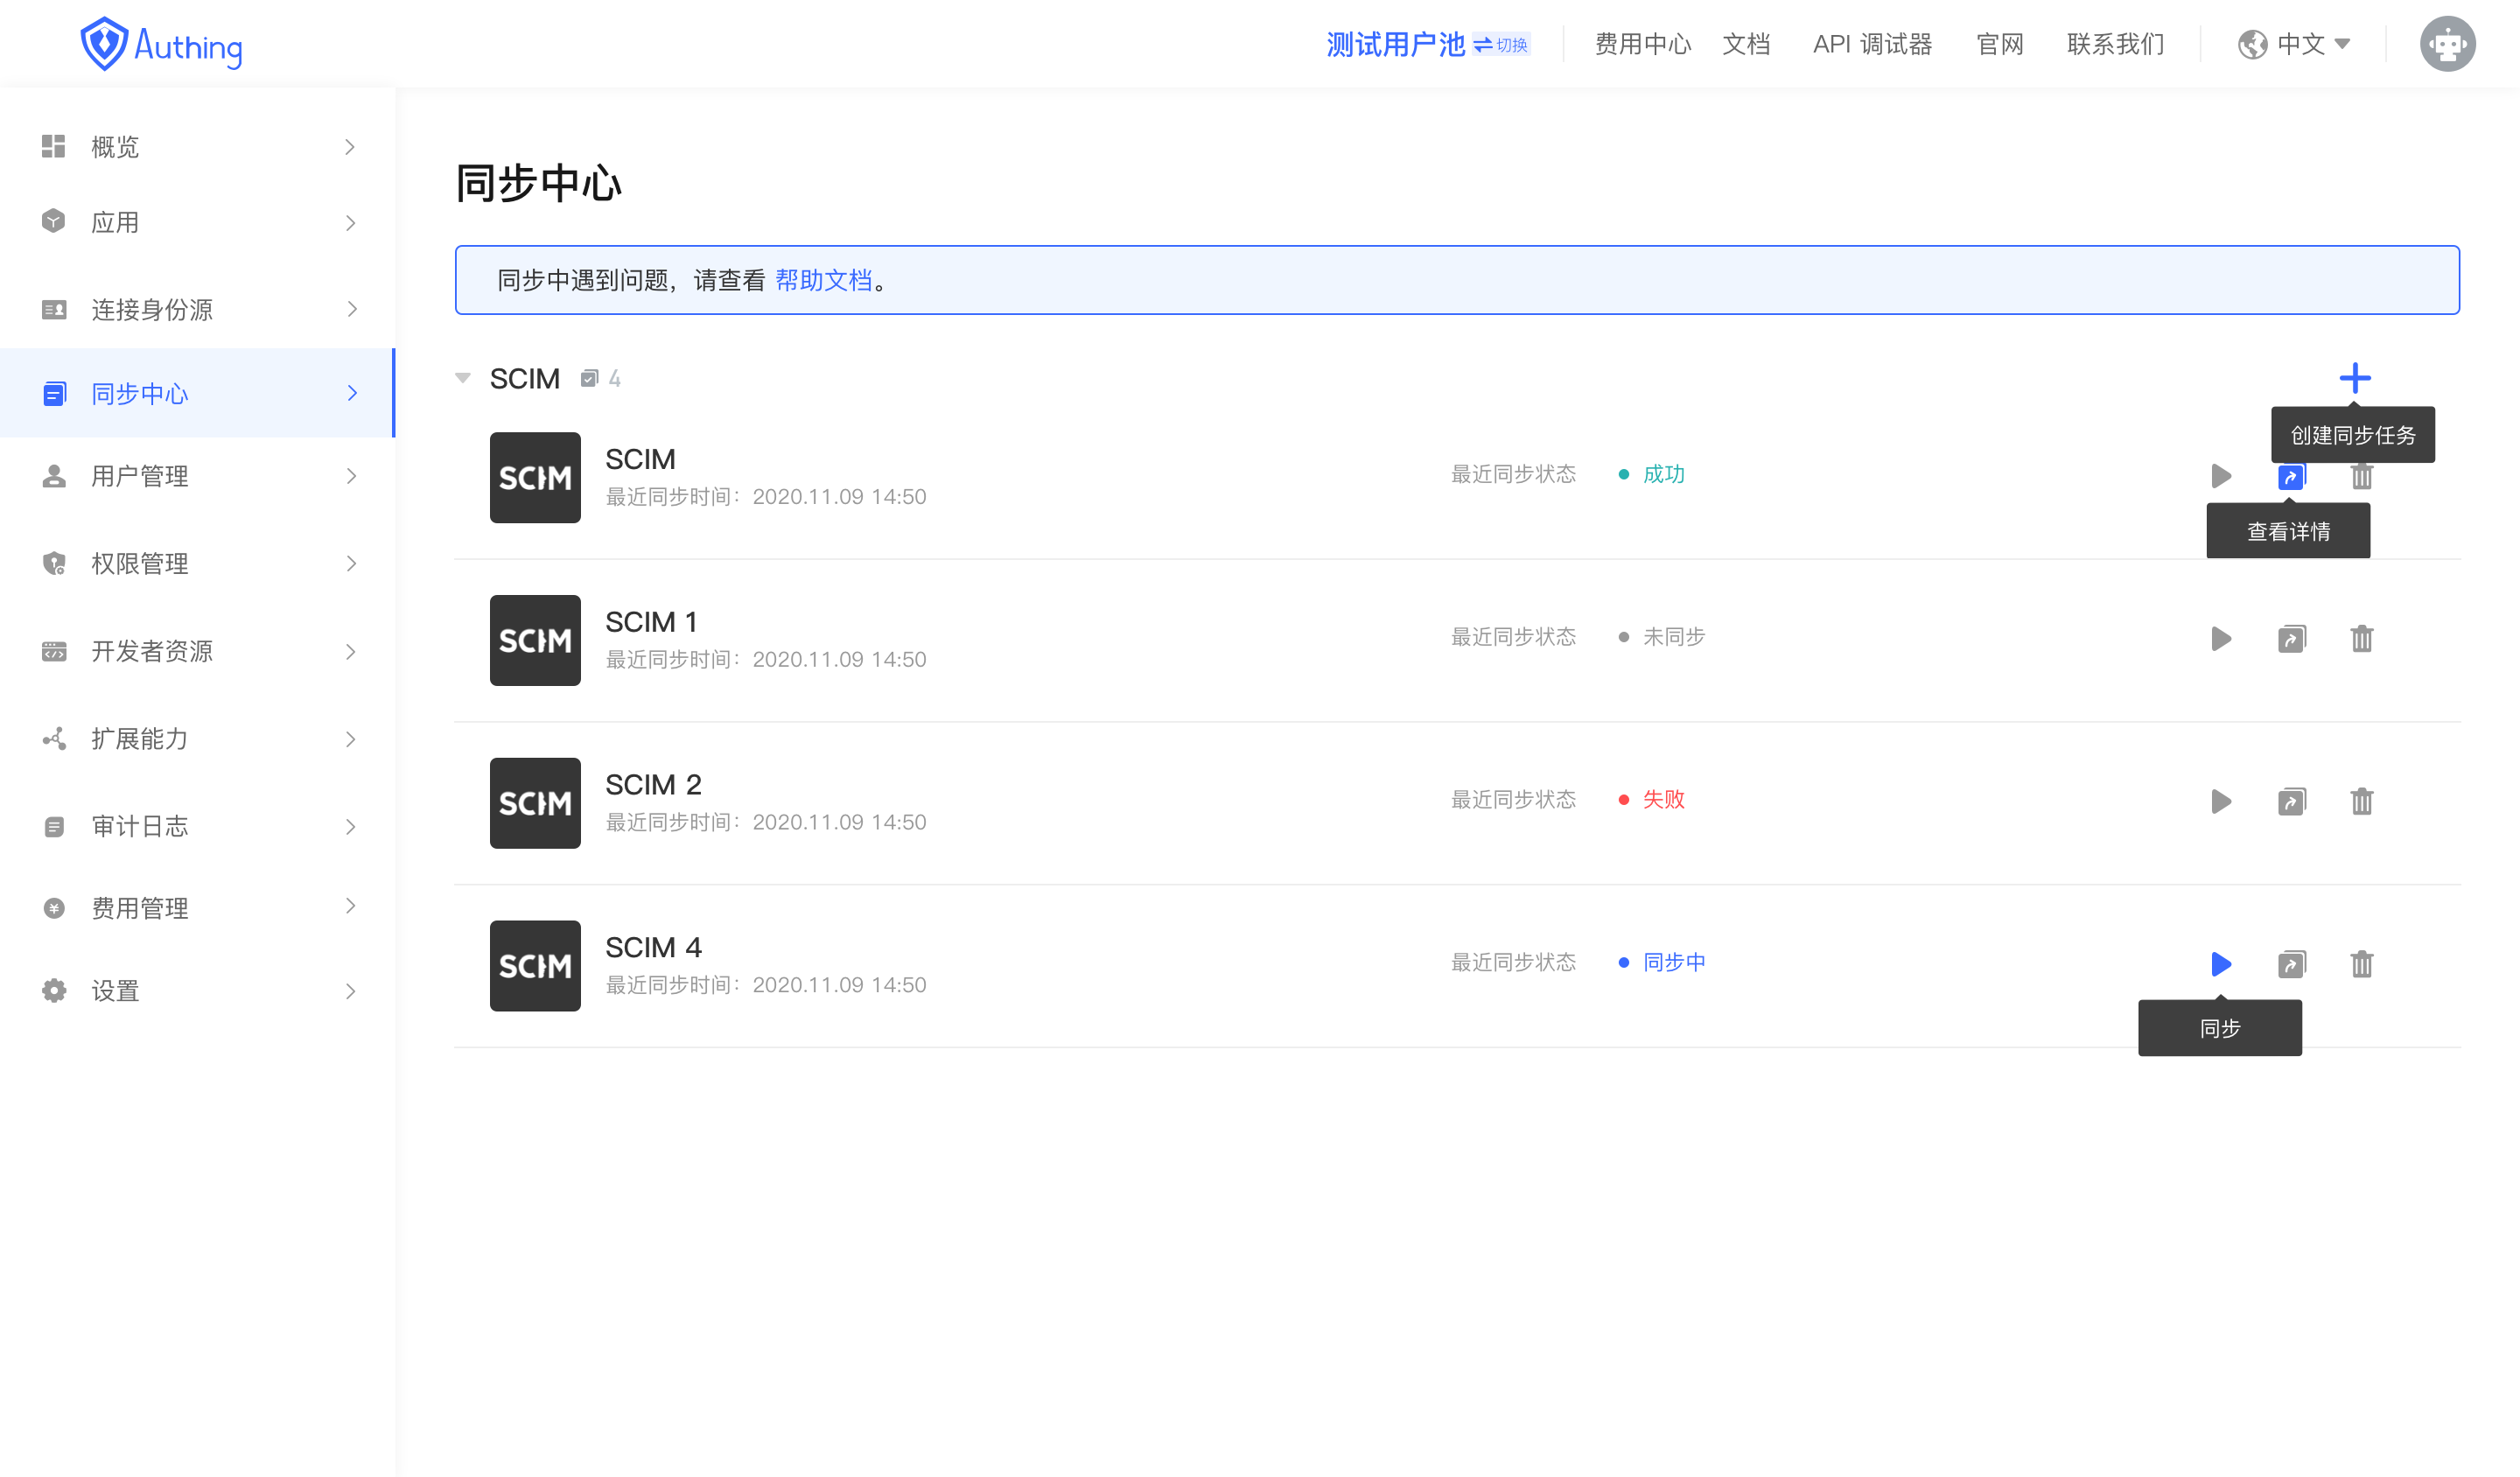The width and height of the screenshot is (2520, 1477).
Task: Open details icon for SCIM 2
Action: (2291, 801)
